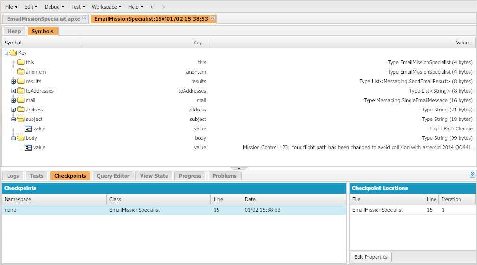Viewport: 477px width, 265px height.
Task: Click the results folder icon
Action: pyautogui.click(x=21, y=81)
